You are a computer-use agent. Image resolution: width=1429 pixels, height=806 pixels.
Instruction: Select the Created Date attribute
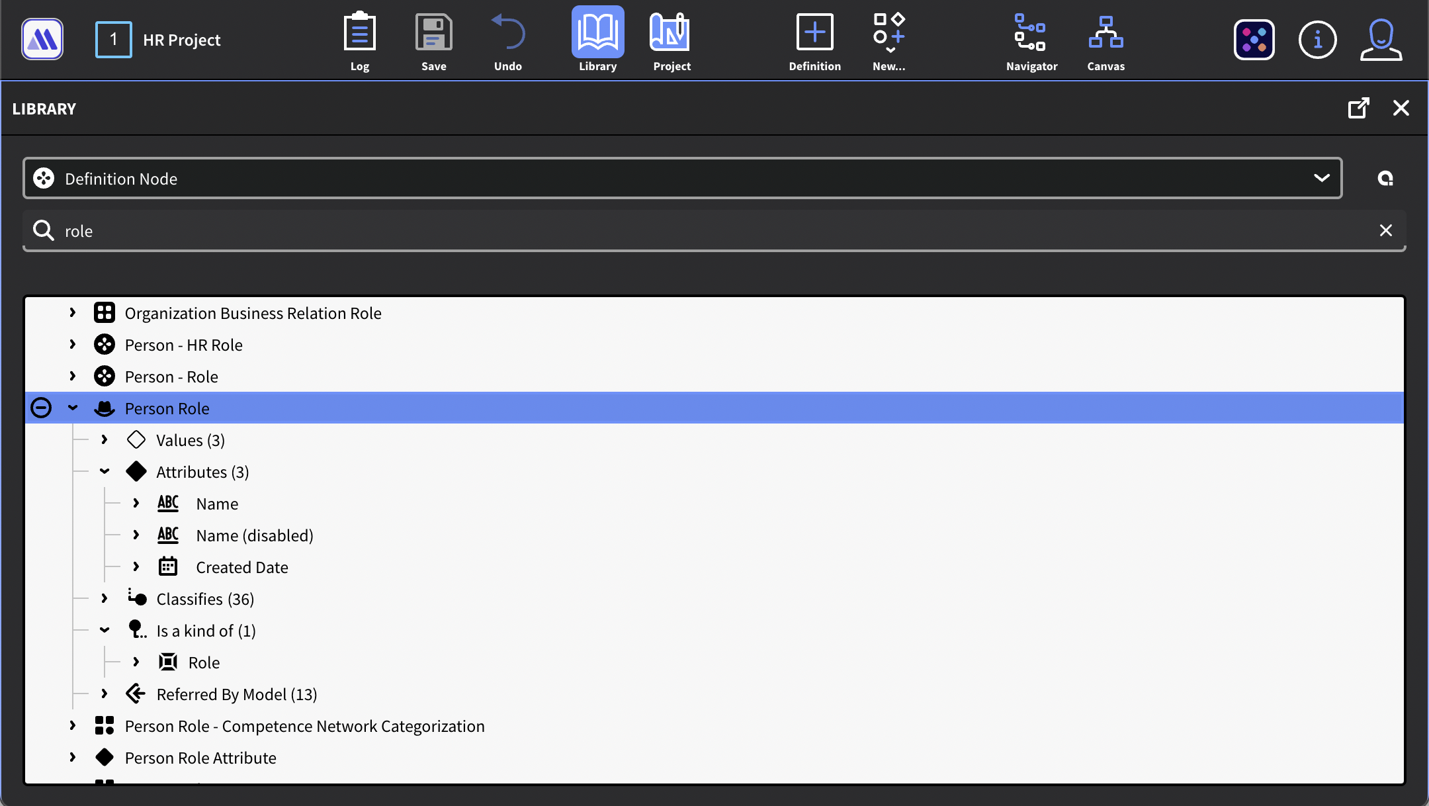(241, 567)
